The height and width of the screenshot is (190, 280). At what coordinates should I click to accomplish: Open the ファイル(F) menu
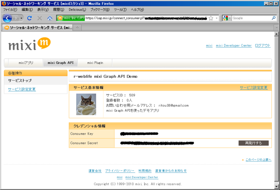point(10,10)
